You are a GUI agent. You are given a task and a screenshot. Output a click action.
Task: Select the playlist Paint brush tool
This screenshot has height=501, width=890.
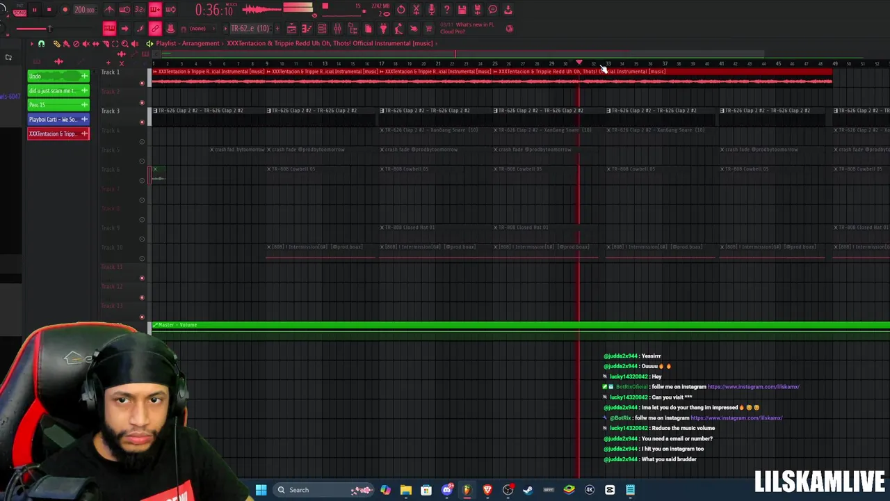[67, 44]
